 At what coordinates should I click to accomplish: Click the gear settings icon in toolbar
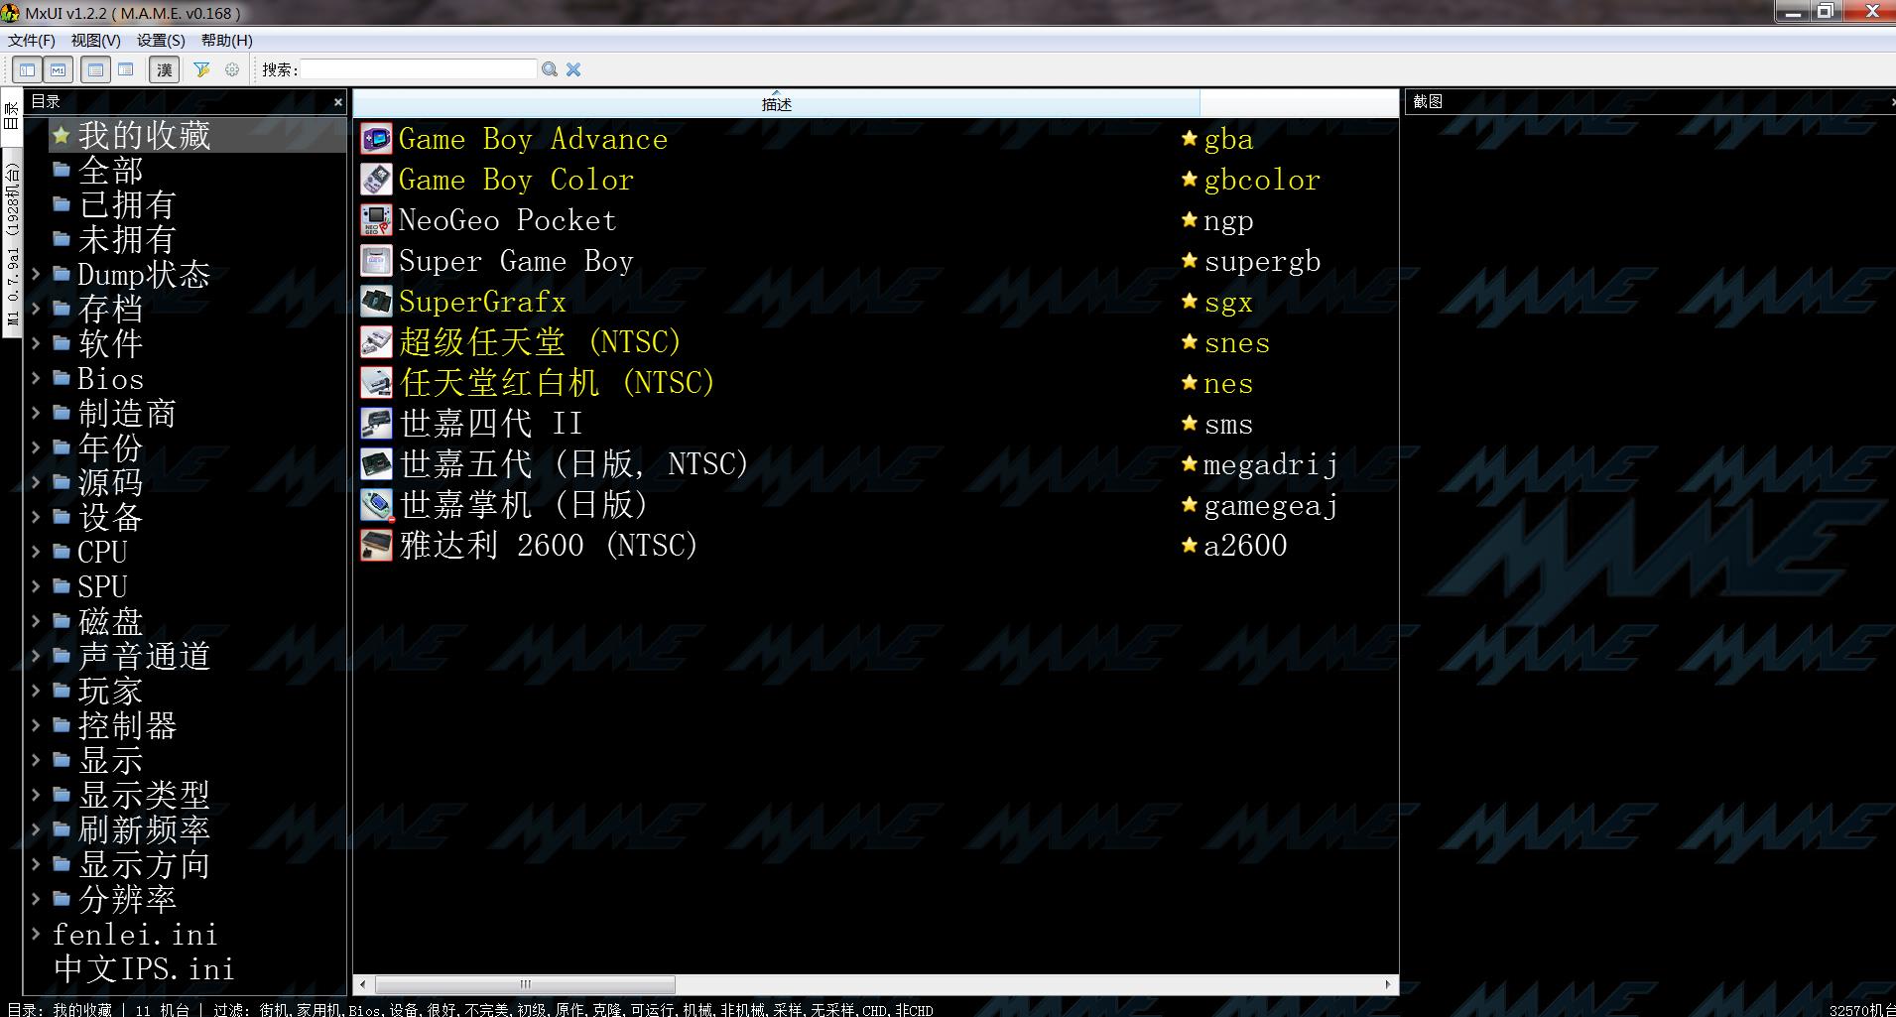(x=232, y=69)
